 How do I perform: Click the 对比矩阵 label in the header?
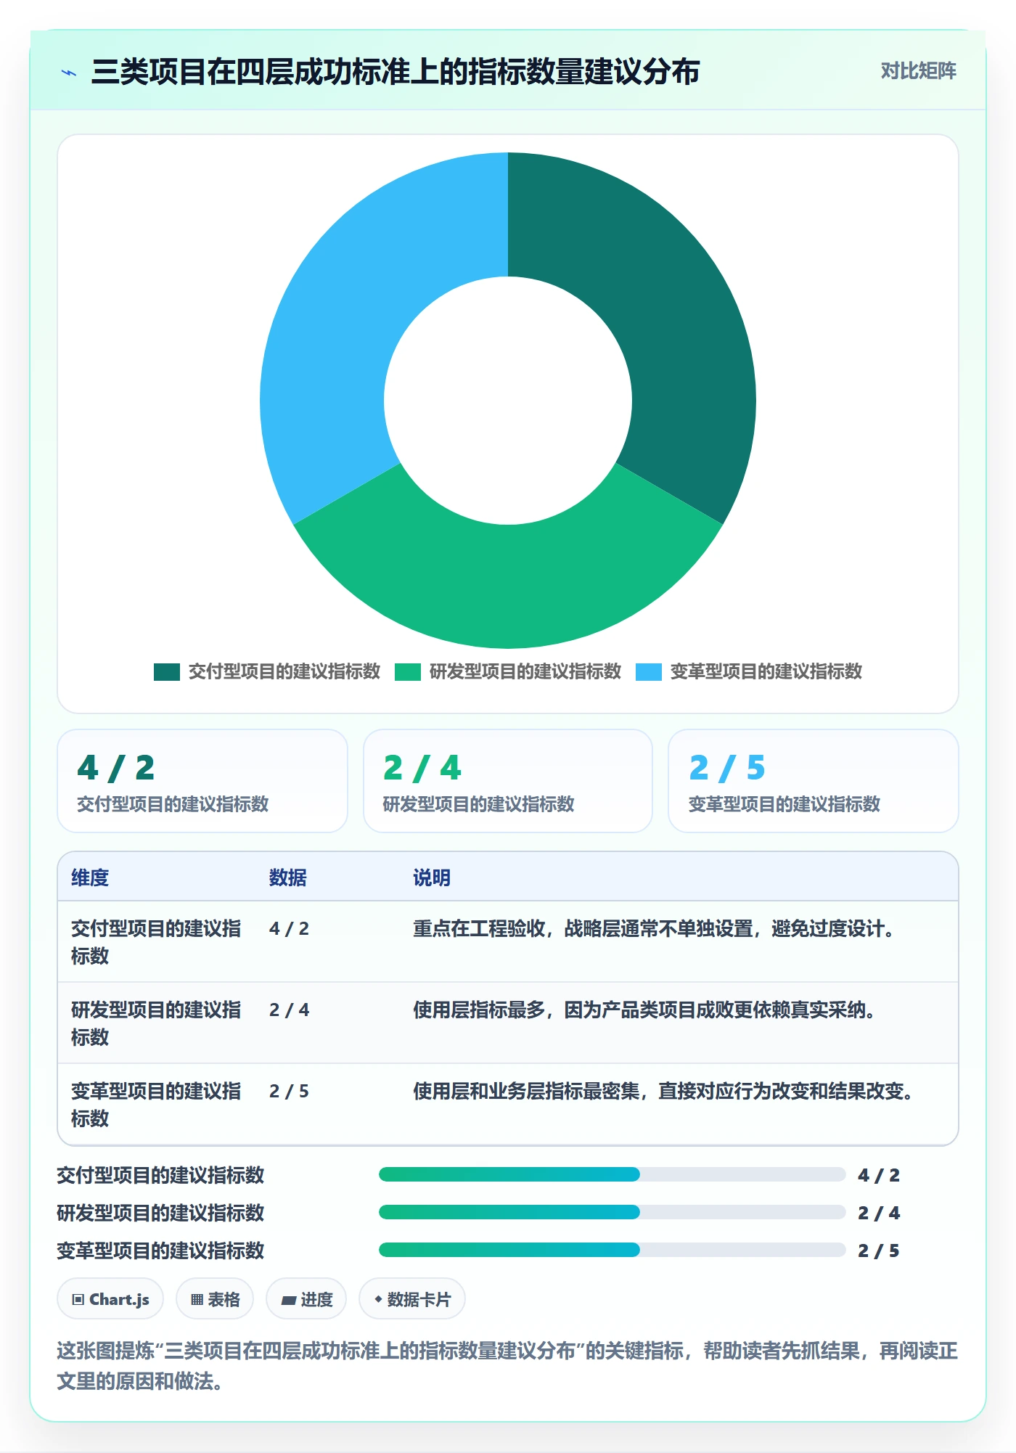click(x=918, y=71)
